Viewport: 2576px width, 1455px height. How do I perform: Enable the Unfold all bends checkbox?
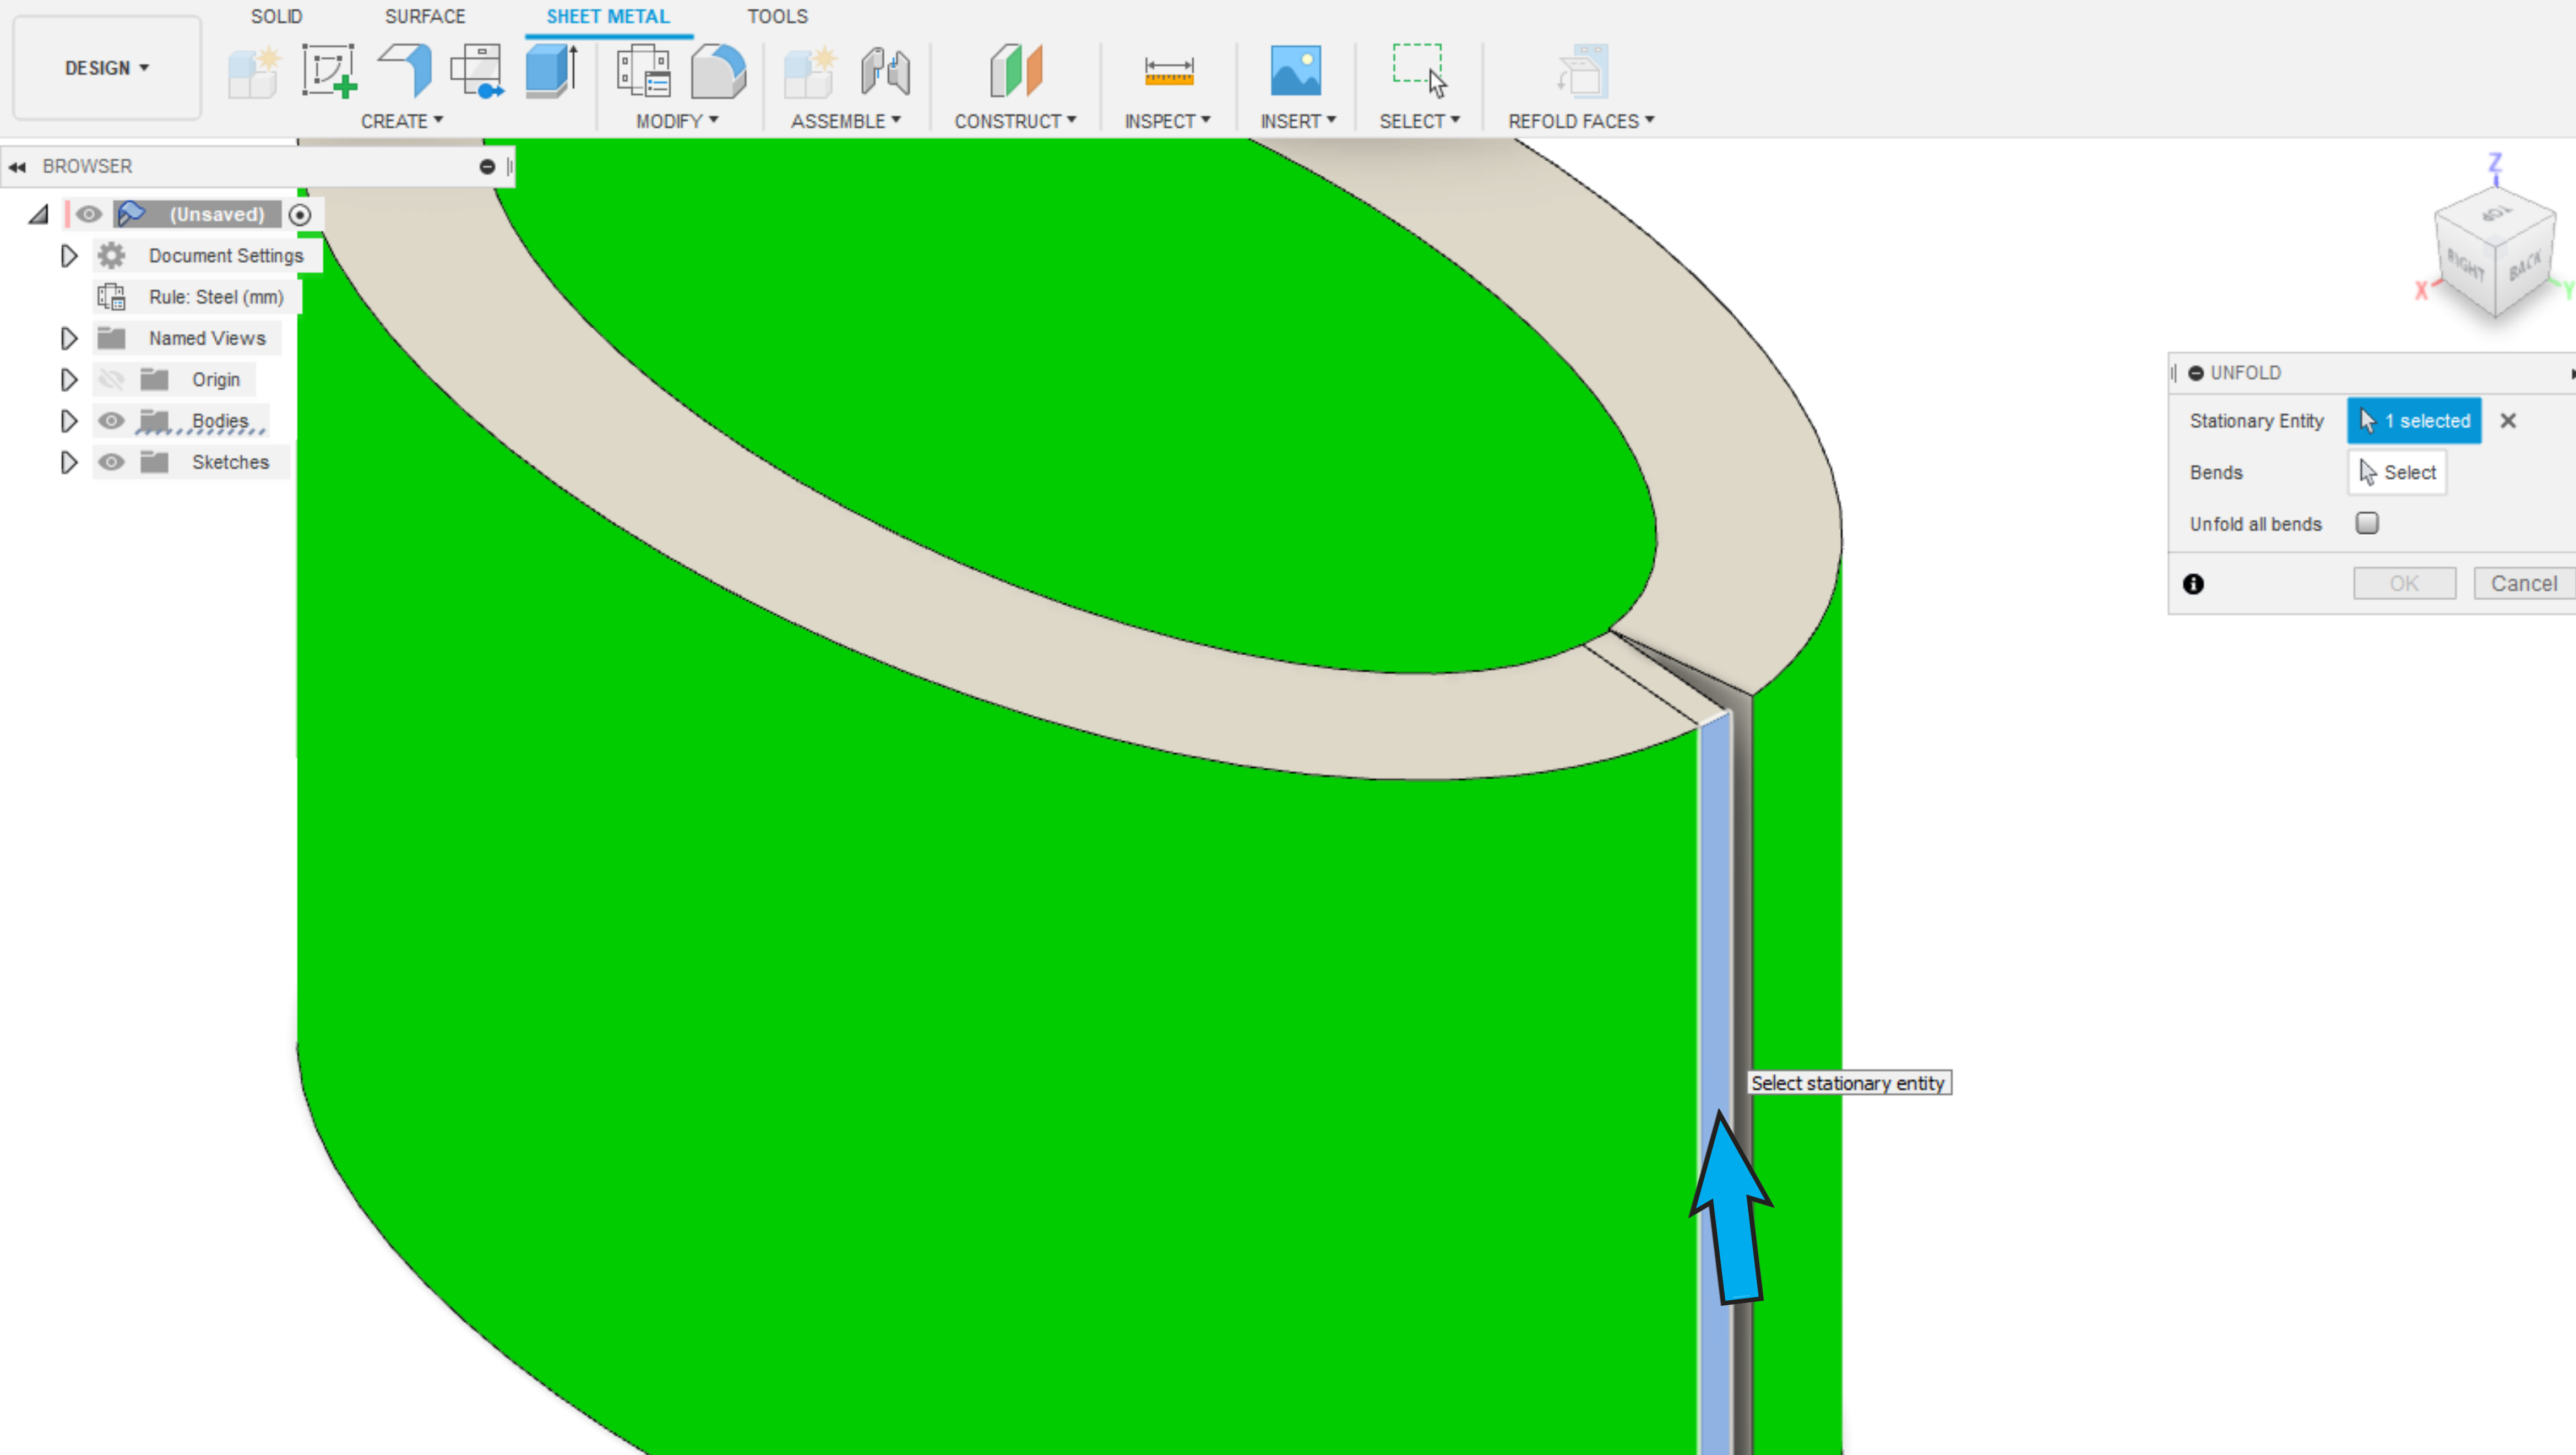point(2366,523)
